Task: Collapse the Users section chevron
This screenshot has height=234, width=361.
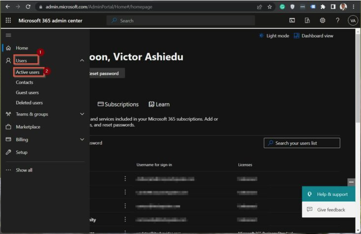Action: pyautogui.click(x=82, y=61)
